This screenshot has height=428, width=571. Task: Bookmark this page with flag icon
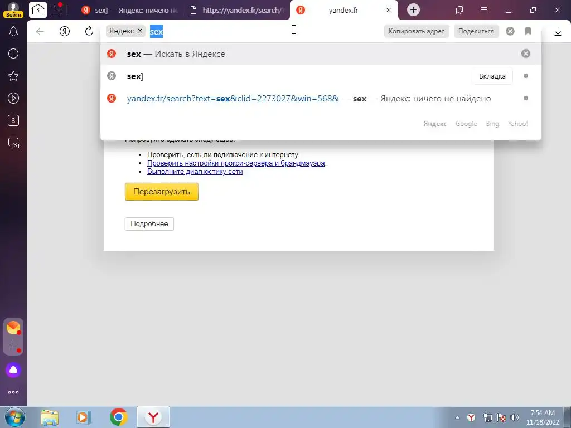[528, 31]
